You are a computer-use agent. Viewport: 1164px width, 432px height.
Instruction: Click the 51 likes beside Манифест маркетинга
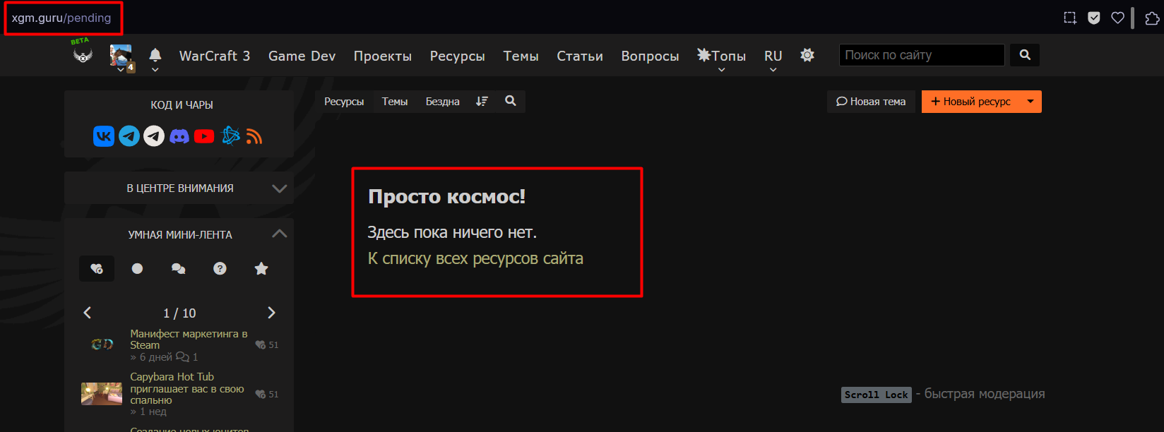[x=267, y=345]
